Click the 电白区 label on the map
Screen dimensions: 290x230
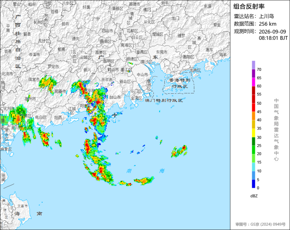point(41,117)
